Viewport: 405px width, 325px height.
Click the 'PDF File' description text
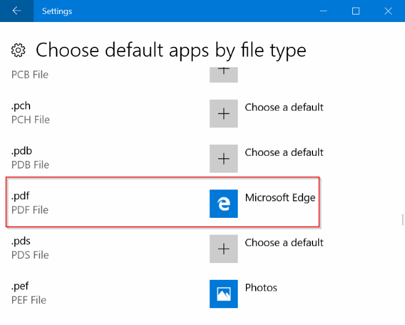pyautogui.click(x=30, y=210)
